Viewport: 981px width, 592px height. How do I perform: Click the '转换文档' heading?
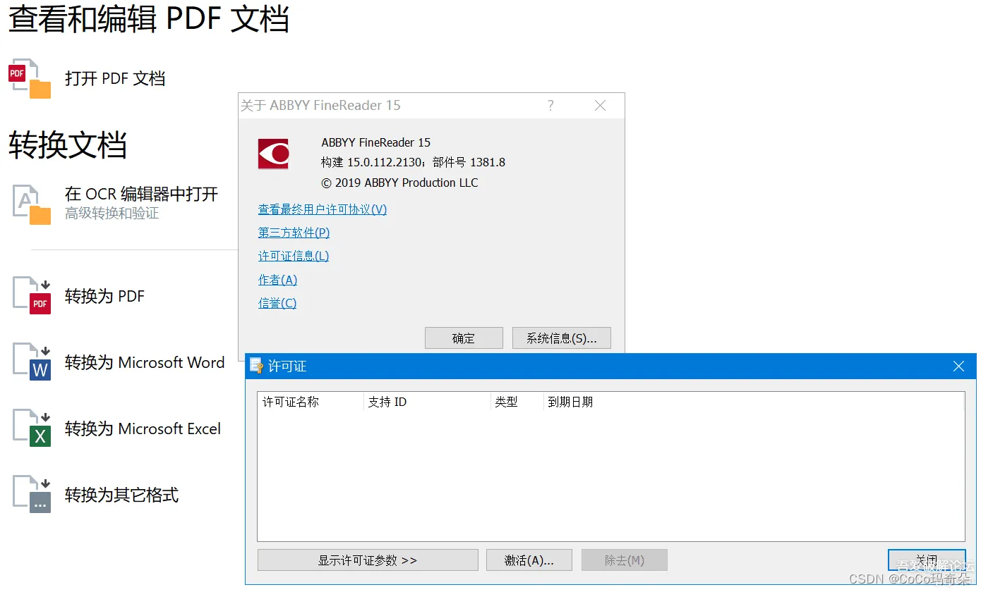68,145
